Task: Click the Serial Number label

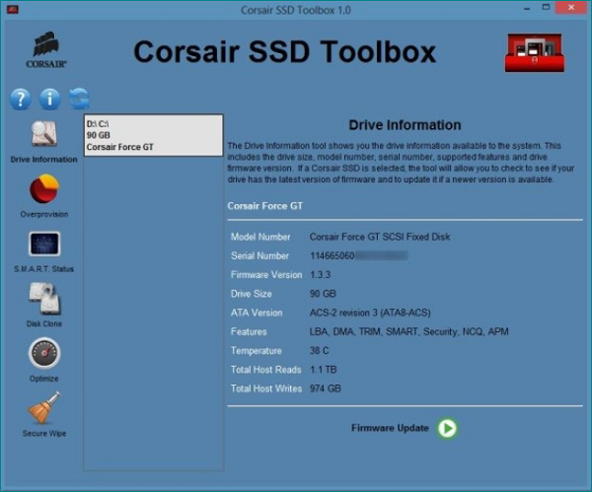Action: tap(259, 255)
